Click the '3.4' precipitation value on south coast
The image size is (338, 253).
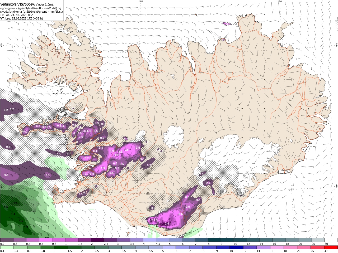coord(167,224)
